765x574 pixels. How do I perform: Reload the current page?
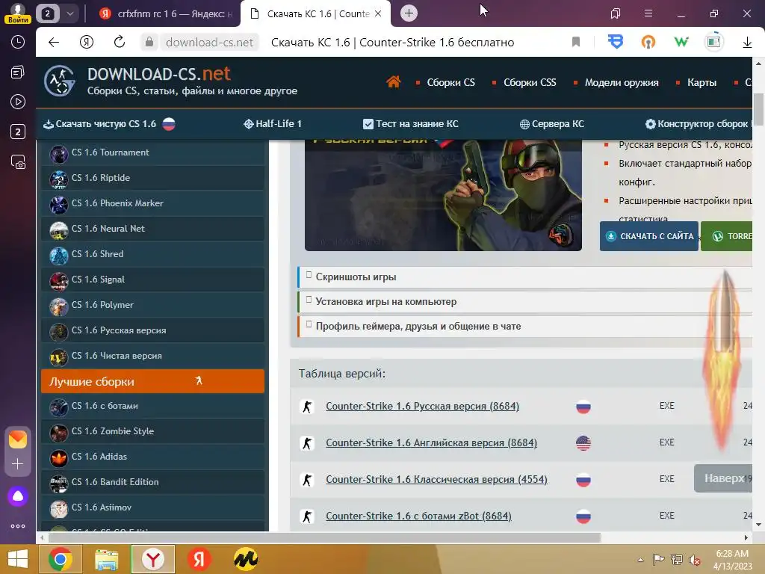120,43
